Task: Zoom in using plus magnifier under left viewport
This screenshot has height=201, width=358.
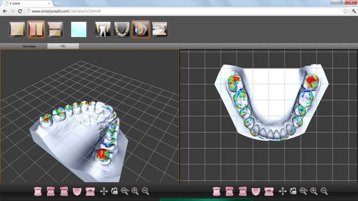Action: [135, 191]
